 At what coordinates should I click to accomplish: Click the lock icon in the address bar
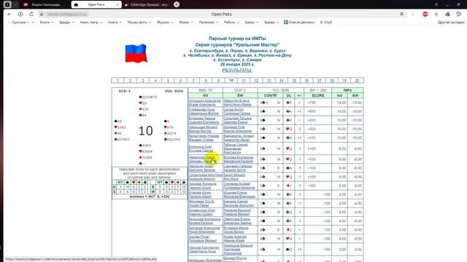pos(42,15)
